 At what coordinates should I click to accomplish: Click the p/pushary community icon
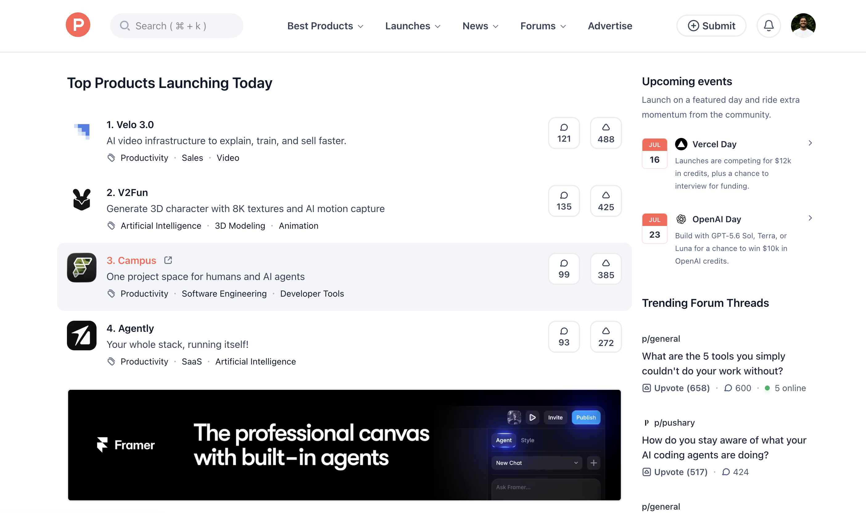coord(646,423)
